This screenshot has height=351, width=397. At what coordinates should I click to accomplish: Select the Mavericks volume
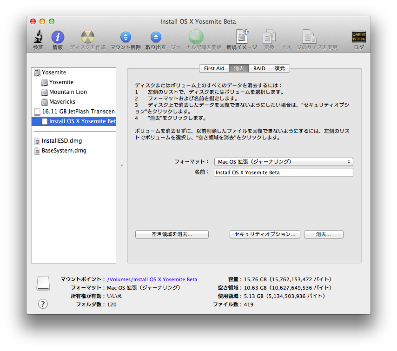click(73, 102)
